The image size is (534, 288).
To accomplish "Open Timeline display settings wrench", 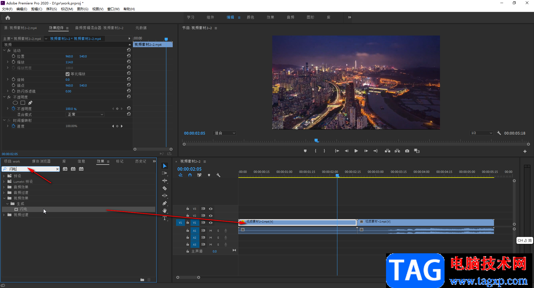I will click(218, 175).
